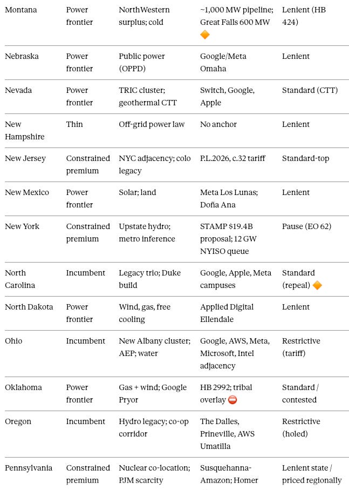Select the 'P.L.2026, c.32 tariff' cell

pyautogui.click(x=232, y=158)
